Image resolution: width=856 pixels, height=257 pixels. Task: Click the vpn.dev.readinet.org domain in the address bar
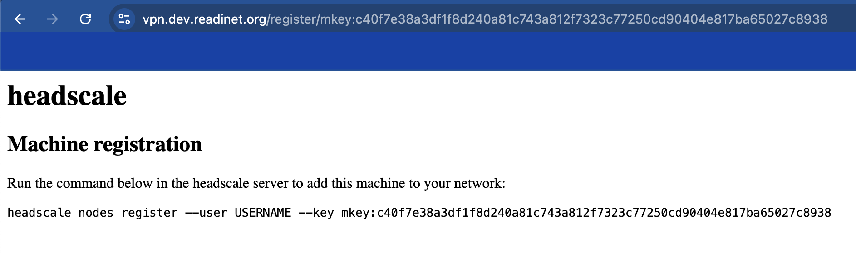coord(204,19)
